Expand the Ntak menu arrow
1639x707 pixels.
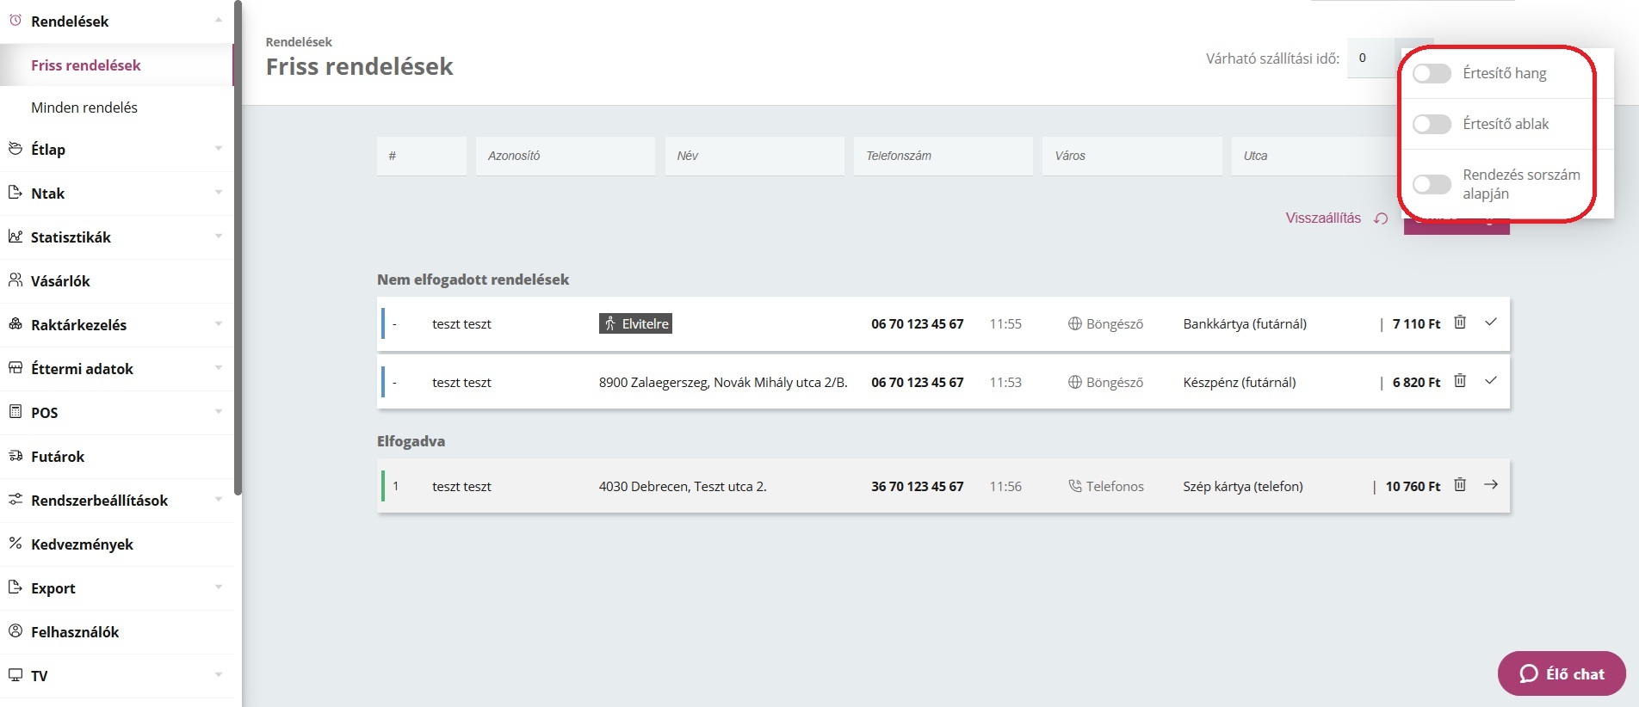(x=219, y=192)
